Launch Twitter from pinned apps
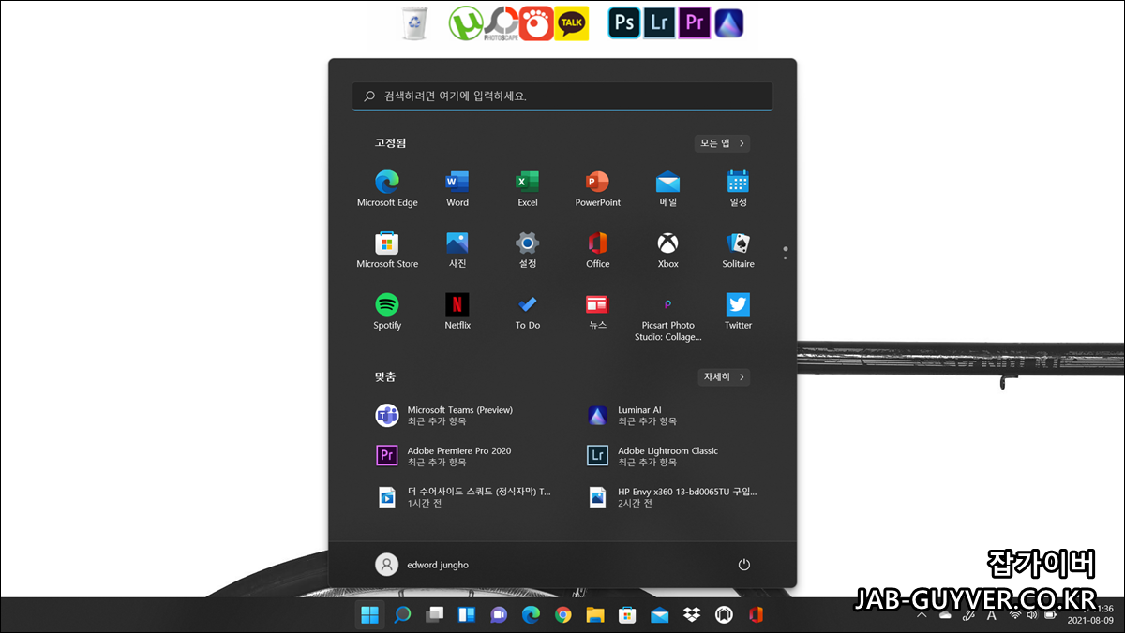This screenshot has width=1125, height=633. (738, 311)
